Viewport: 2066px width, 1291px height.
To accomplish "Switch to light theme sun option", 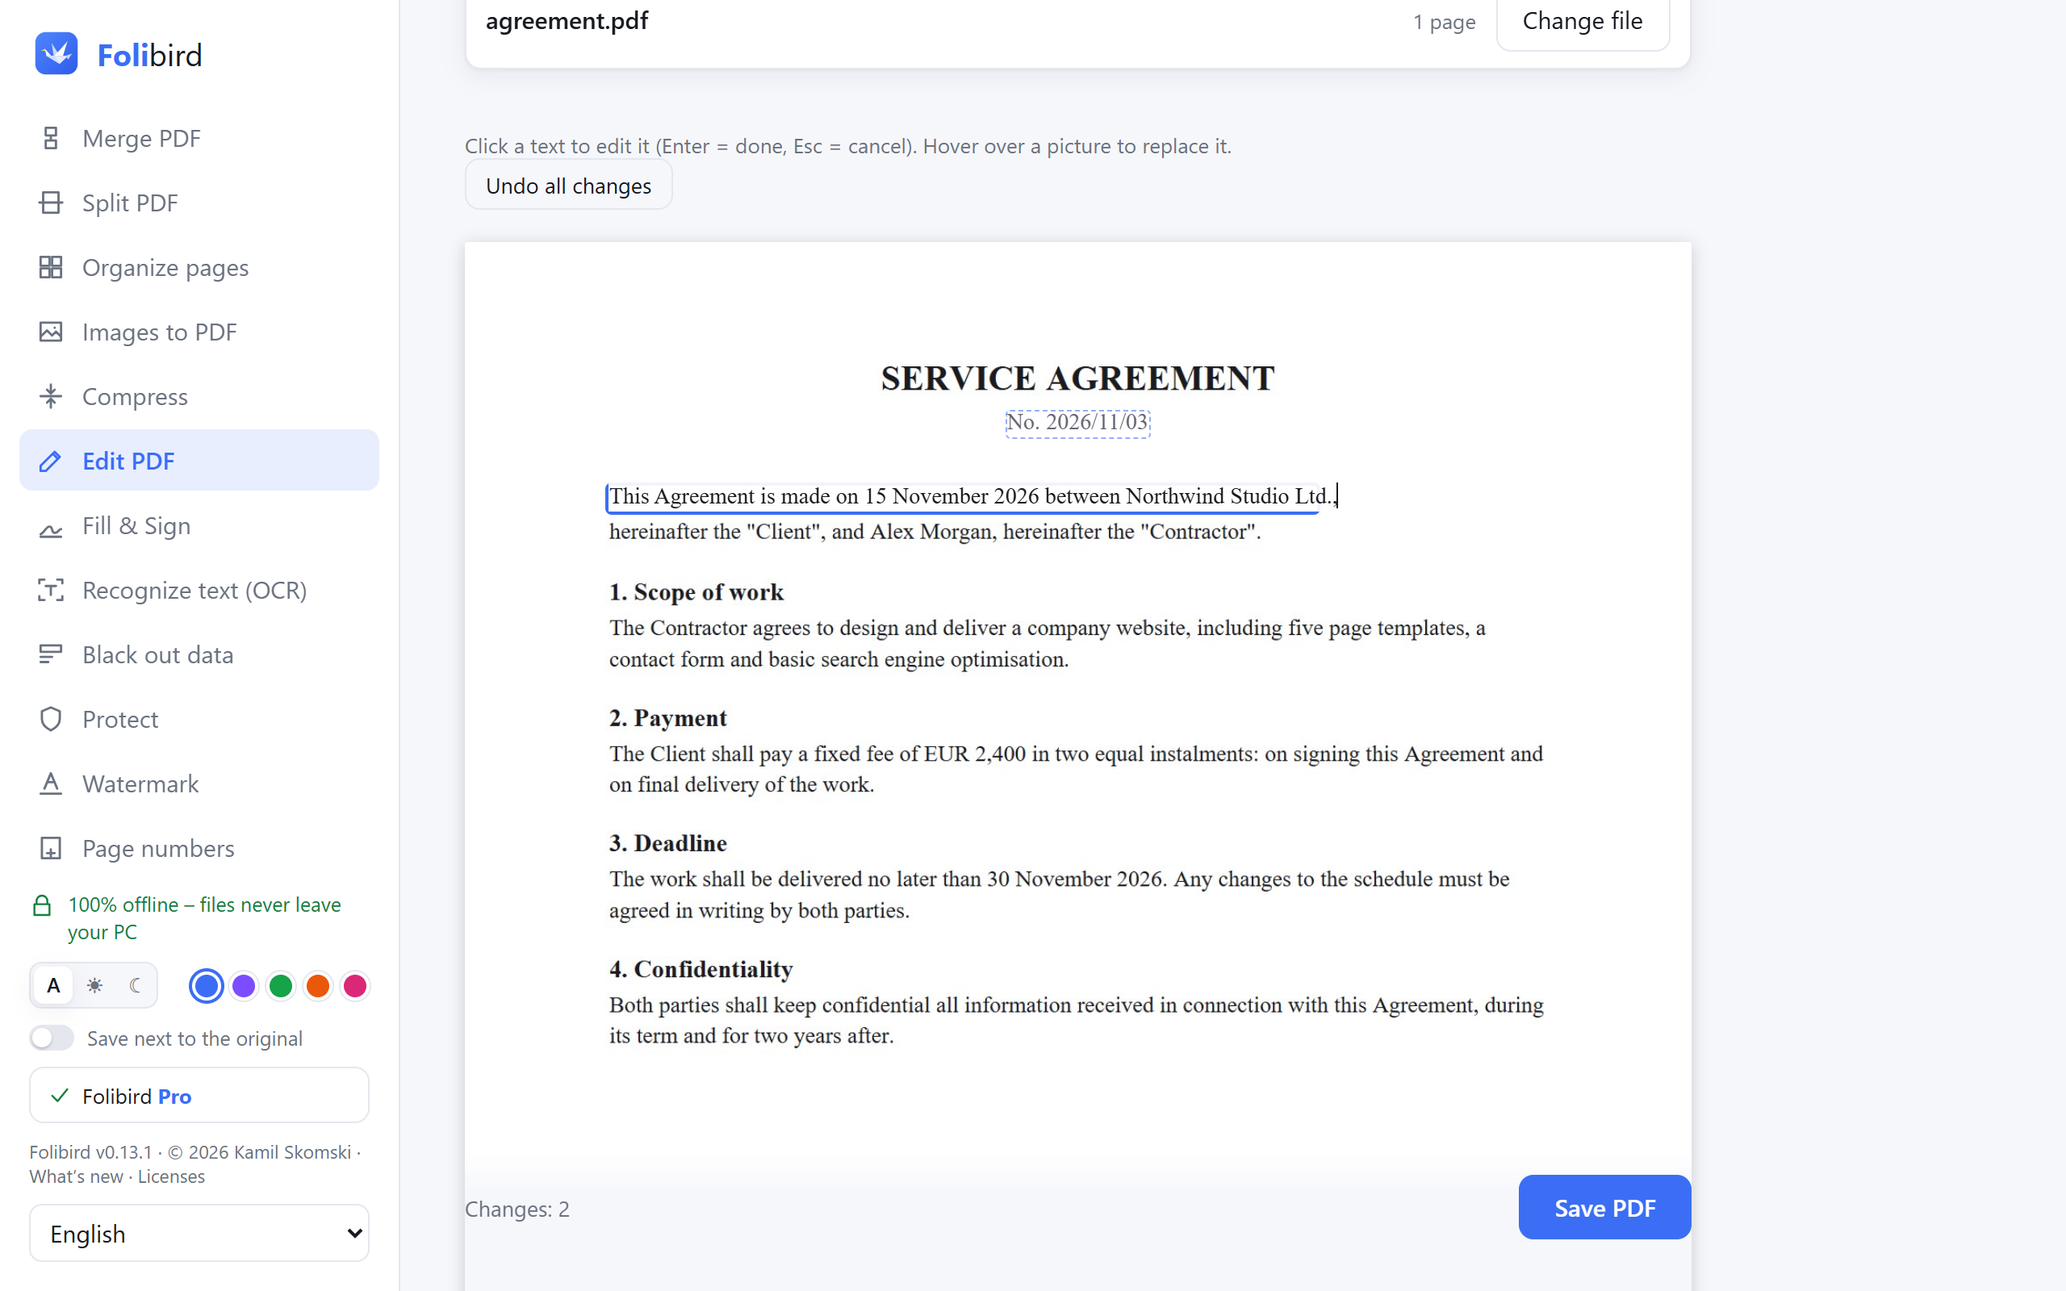I will coord(94,985).
